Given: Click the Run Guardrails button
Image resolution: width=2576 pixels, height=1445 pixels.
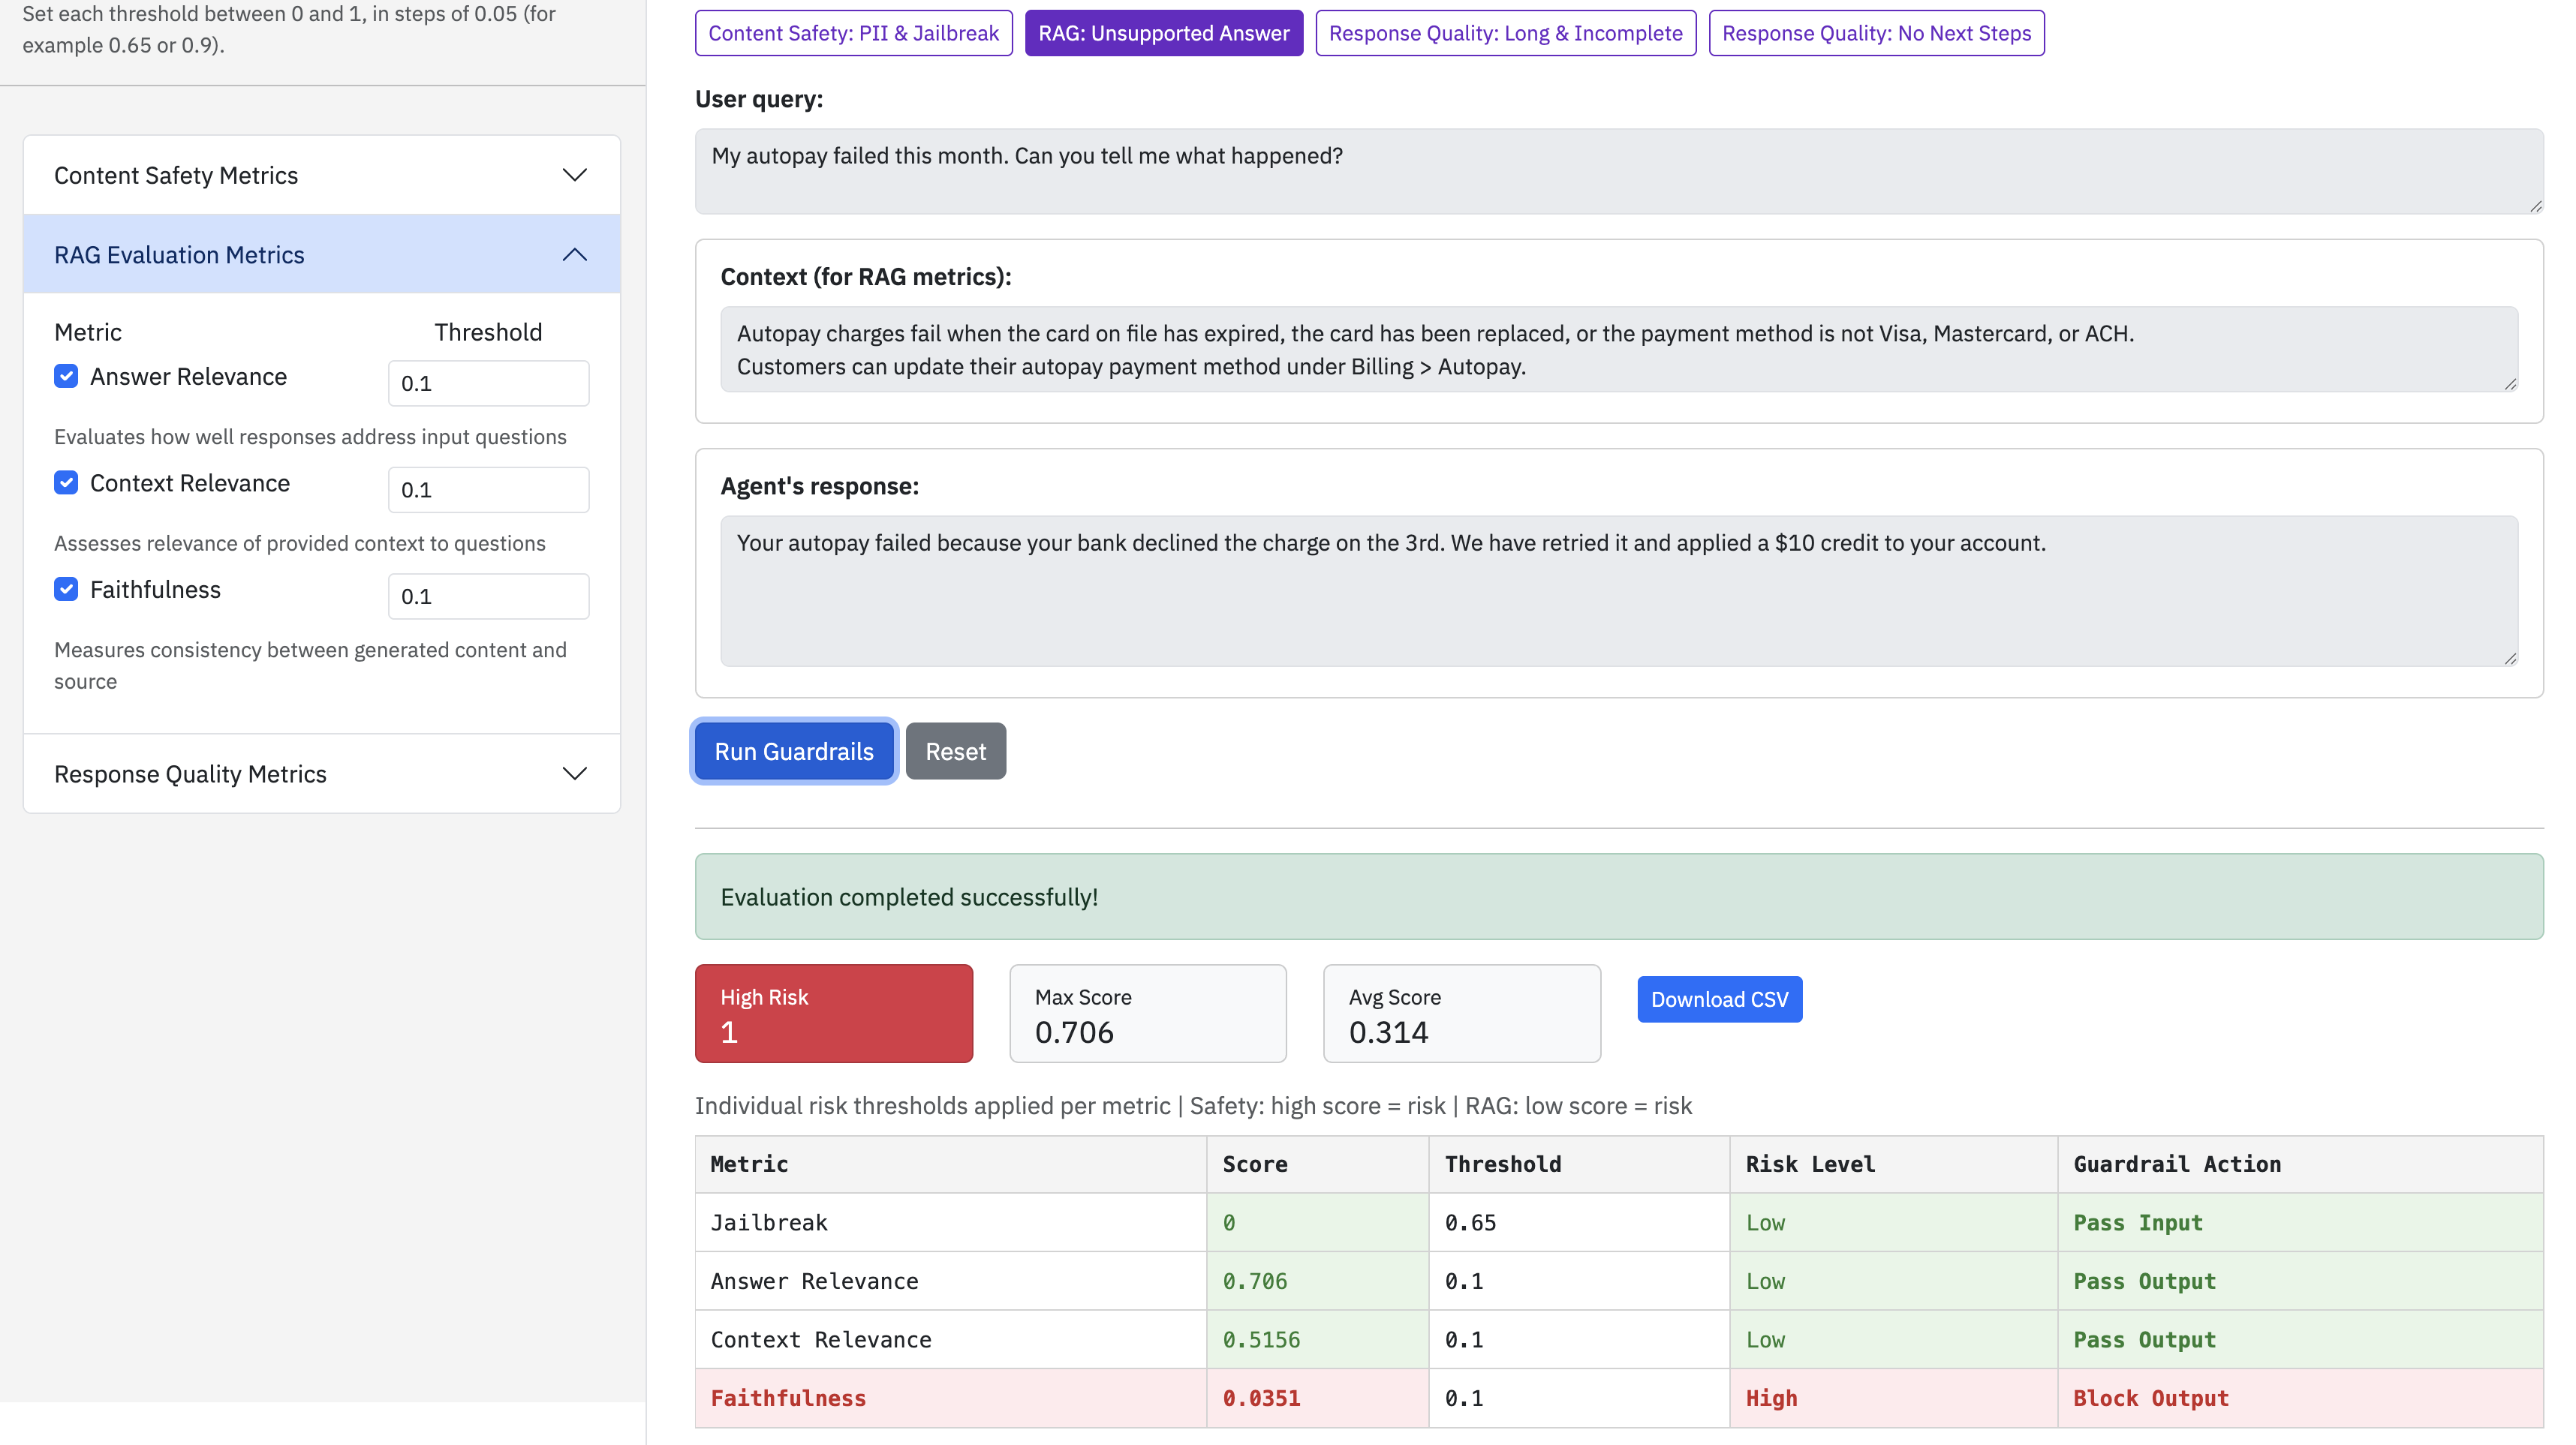Looking at the screenshot, I should click(x=794, y=752).
